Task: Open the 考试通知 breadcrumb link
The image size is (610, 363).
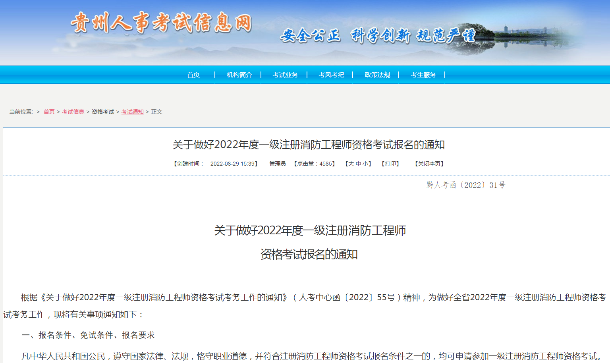Action: (x=132, y=112)
